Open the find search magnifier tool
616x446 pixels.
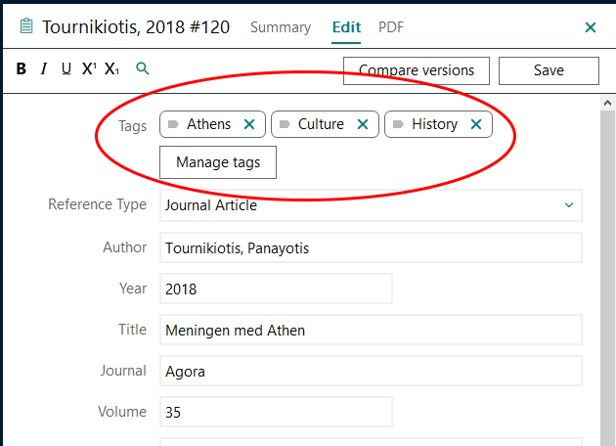click(143, 68)
